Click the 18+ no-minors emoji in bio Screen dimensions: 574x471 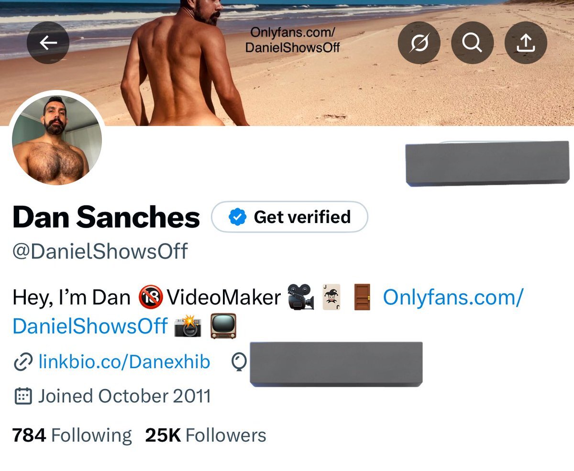(151, 298)
